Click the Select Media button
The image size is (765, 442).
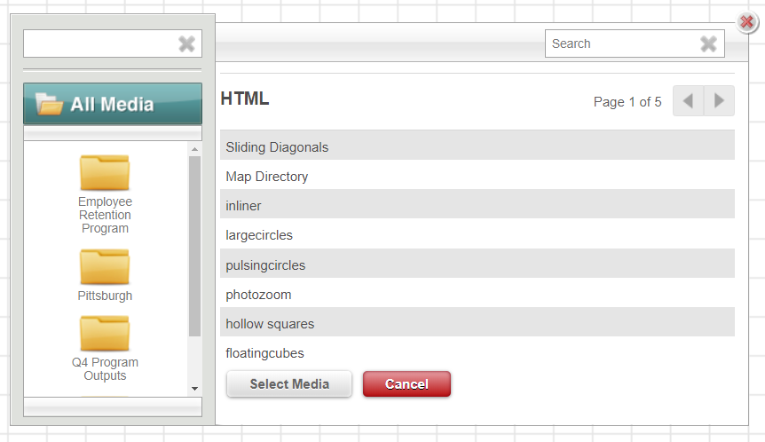click(x=289, y=384)
